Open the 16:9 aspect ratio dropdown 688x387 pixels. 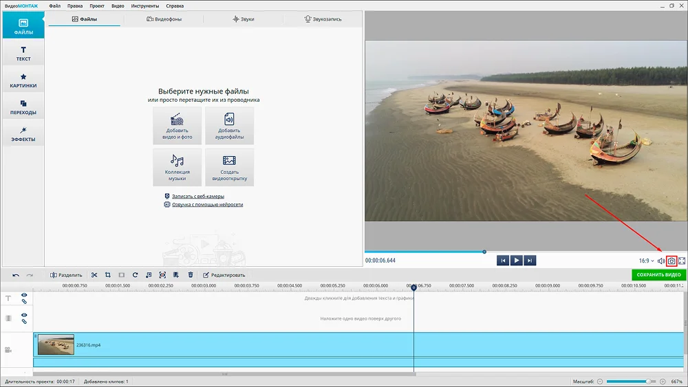646,261
